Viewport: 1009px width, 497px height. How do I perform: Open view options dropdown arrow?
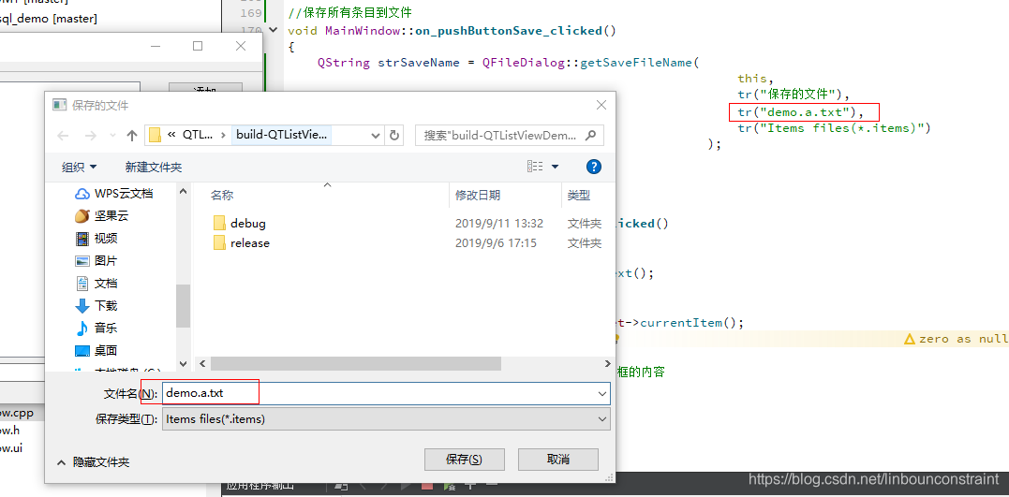pos(555,167)
